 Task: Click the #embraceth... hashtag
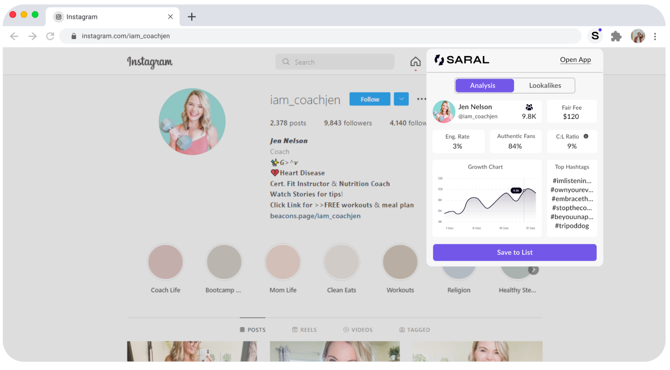(x=572, y=199)
